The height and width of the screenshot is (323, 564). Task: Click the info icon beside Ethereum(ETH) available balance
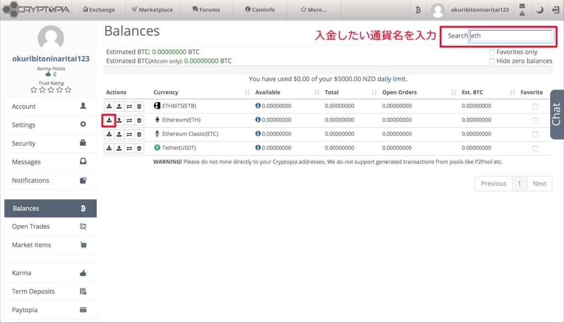click(258, 119)
